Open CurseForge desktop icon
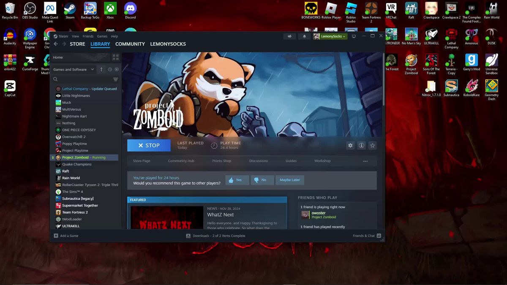 click(x=30, y=62)
